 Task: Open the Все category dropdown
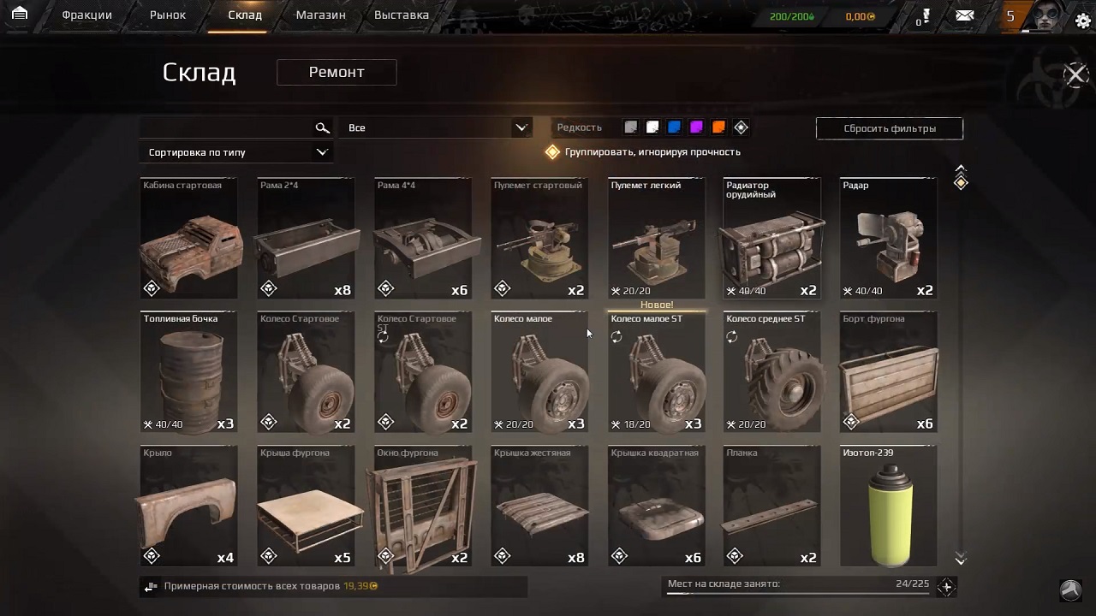(435, 127)
